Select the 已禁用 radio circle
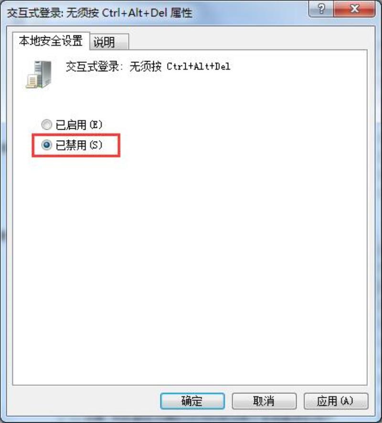 pos(46,145)
